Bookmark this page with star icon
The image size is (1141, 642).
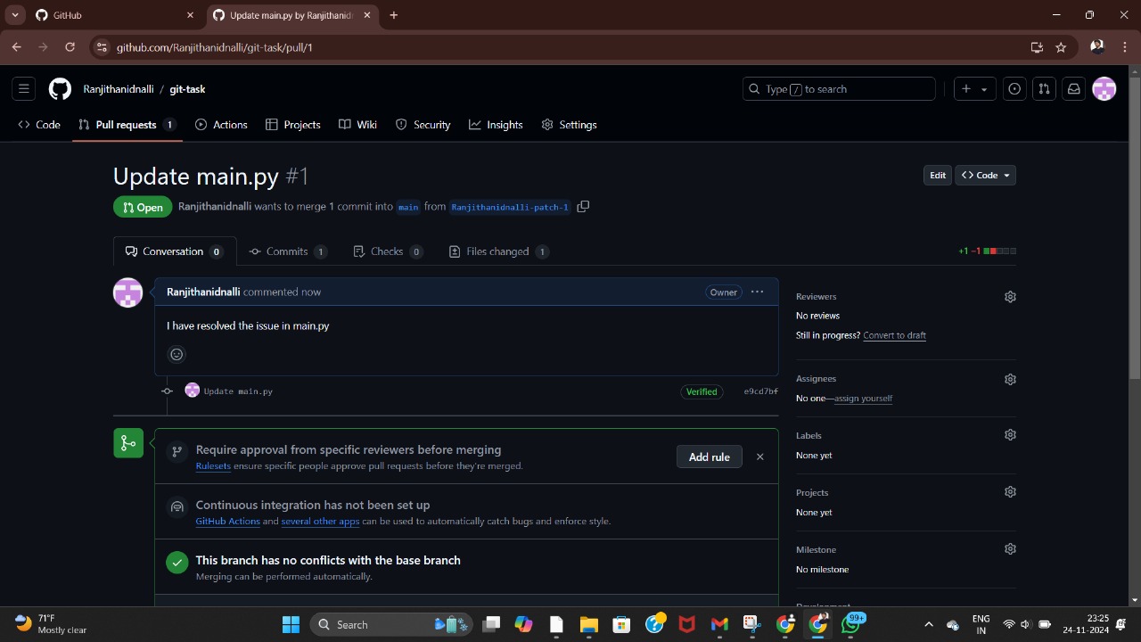pos(1061,47)
